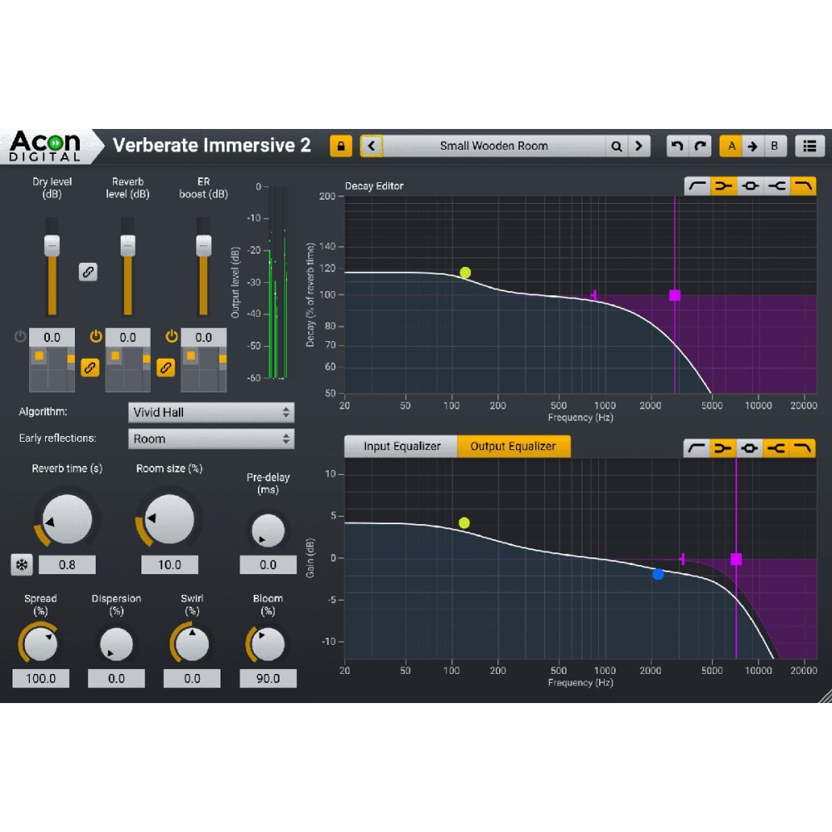The width and height of the screenshot is (832, 832).
Task: Toggle Reverb level power button
Action: pyautogui.click(x=96, y=336)
